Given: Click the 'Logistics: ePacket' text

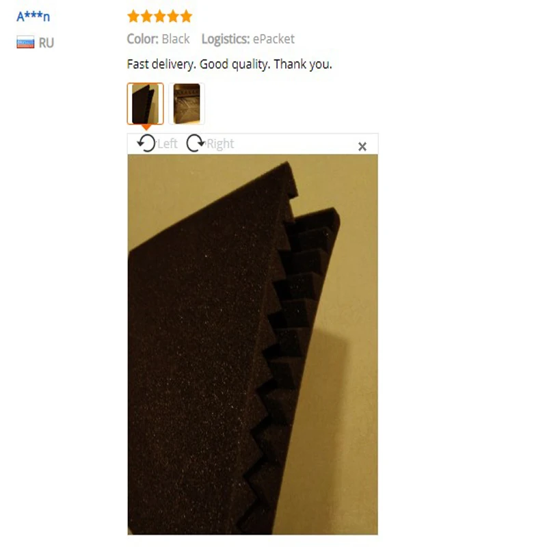Looking at the screenshot, I should click(x=248, y=39).
